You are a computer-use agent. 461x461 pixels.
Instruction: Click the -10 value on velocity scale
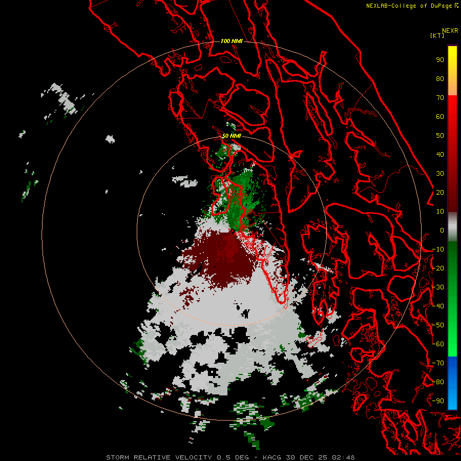[438, 249]
